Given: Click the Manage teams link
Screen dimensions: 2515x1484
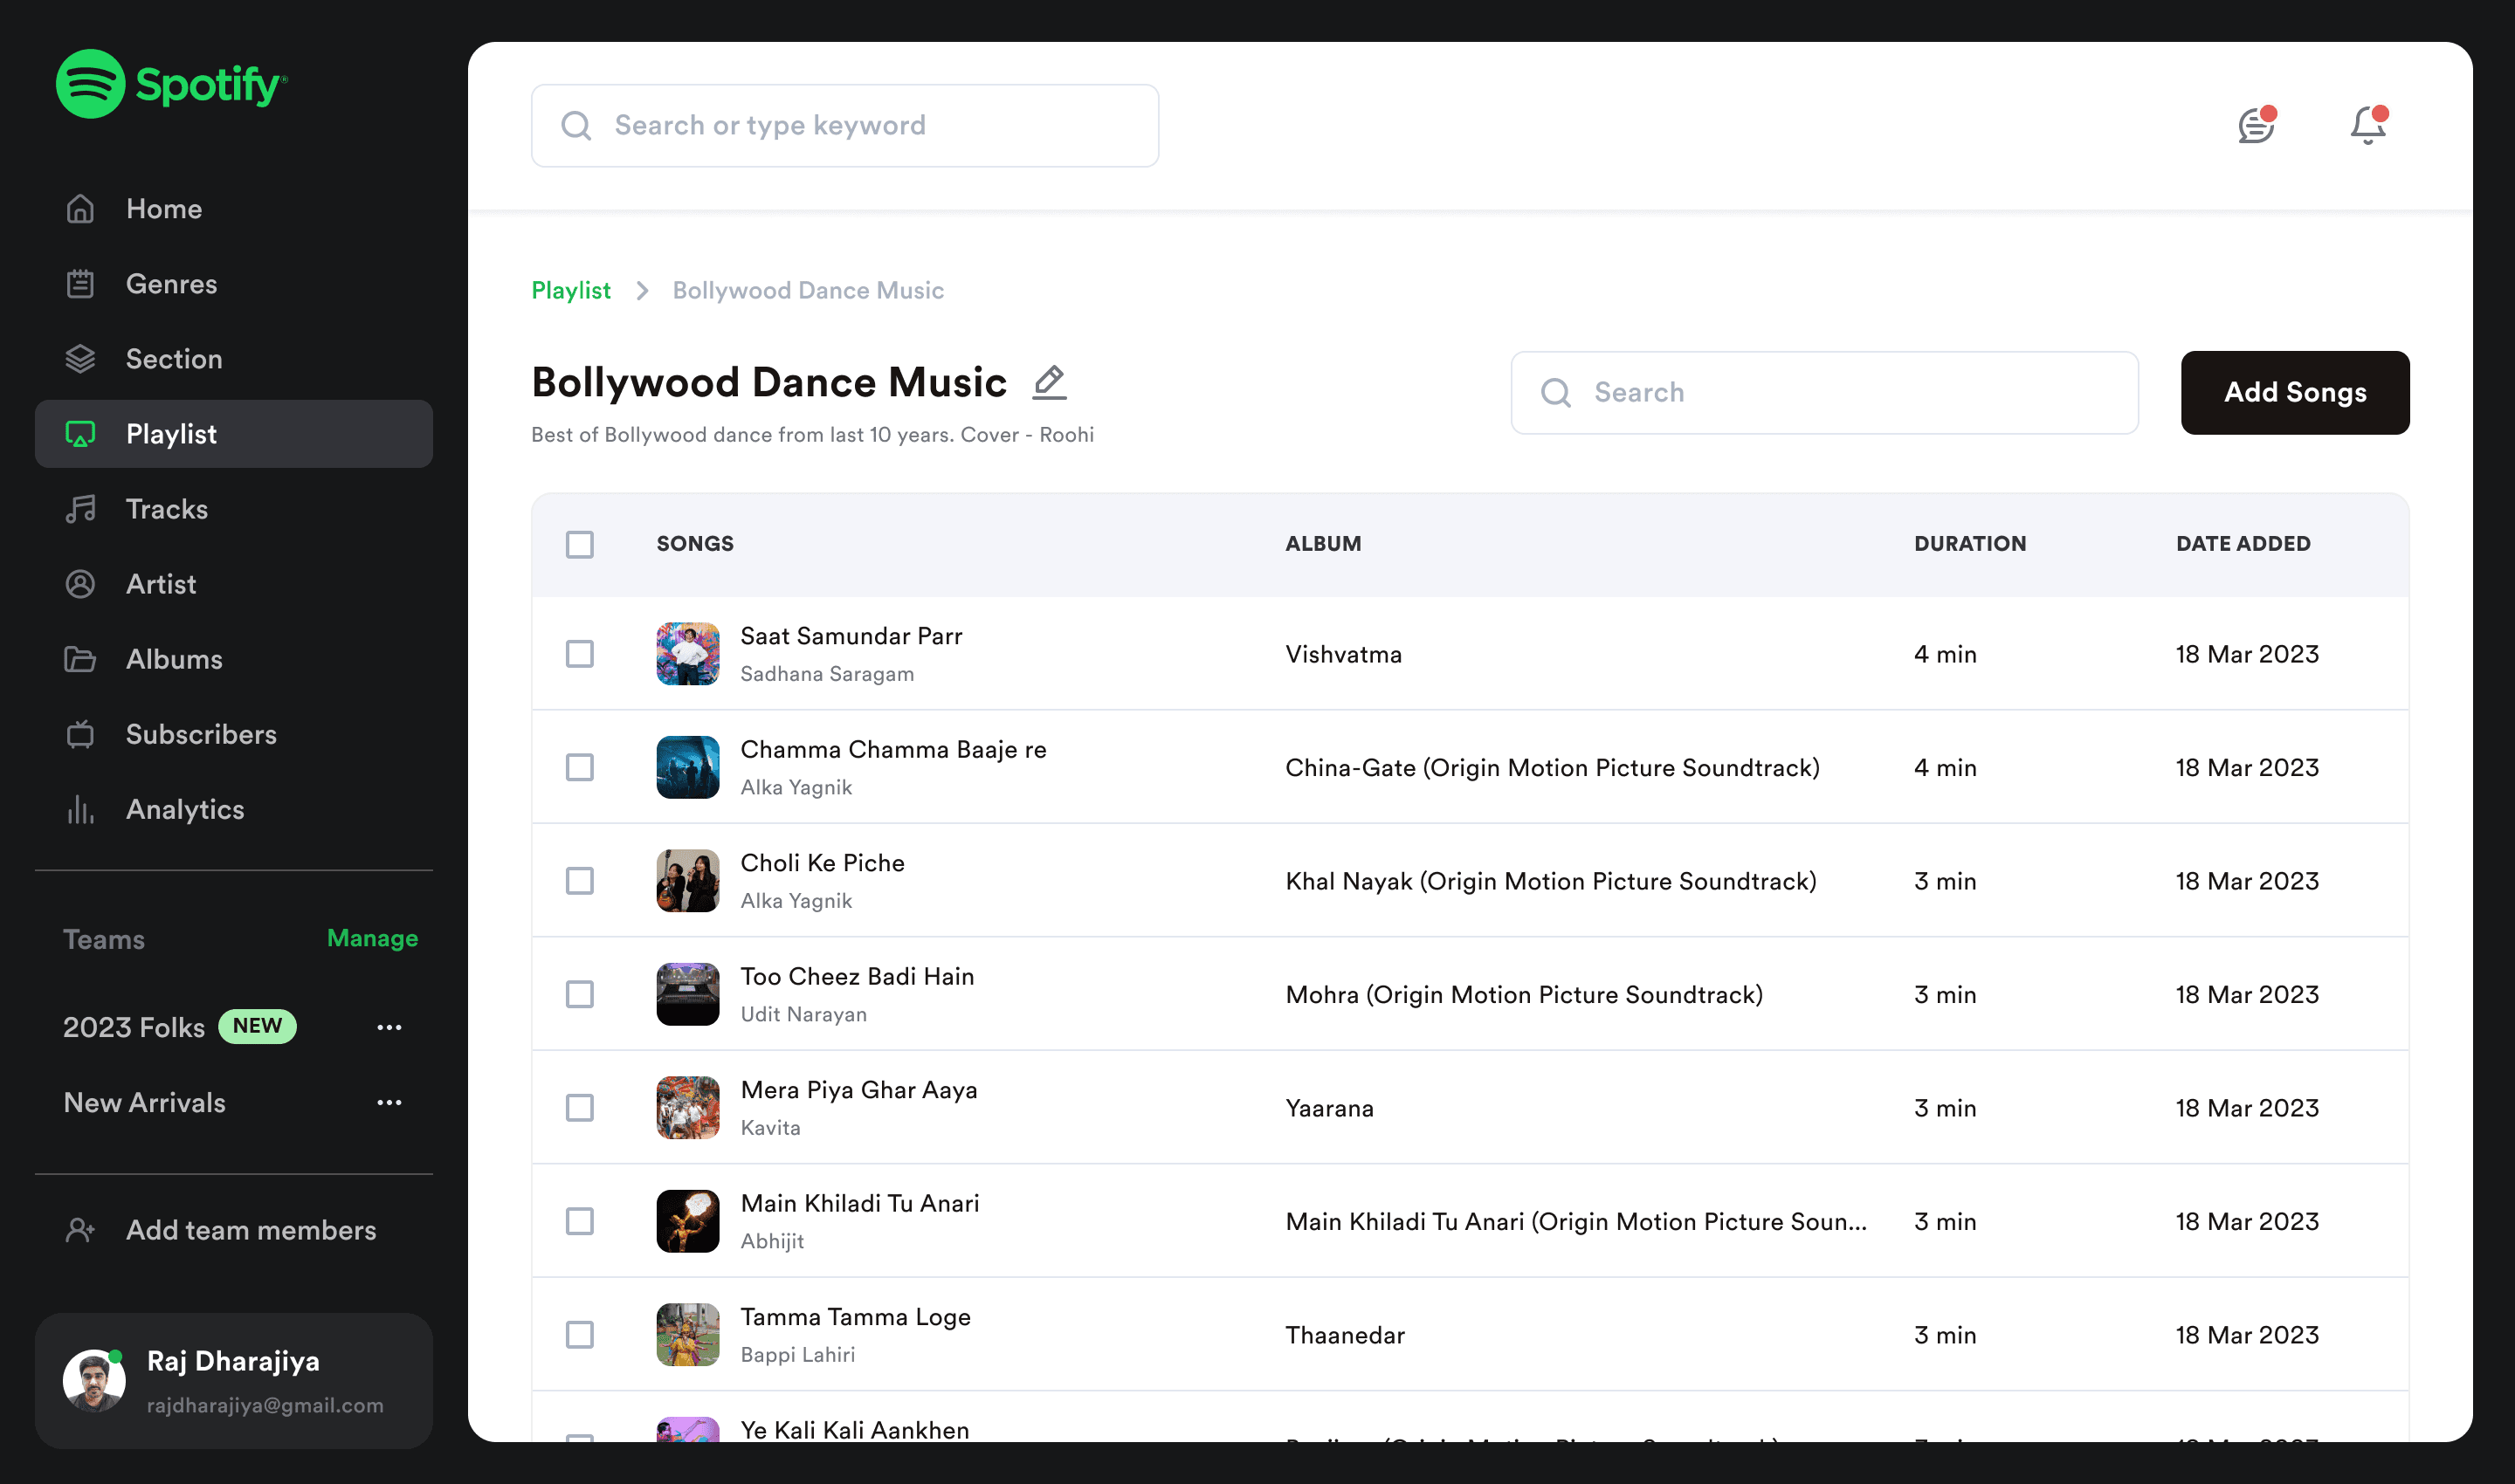Looking at the screenshot, I should pos(372,938).
